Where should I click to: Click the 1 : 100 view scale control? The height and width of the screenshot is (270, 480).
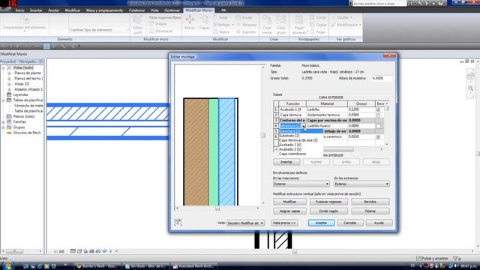[59, 251]
